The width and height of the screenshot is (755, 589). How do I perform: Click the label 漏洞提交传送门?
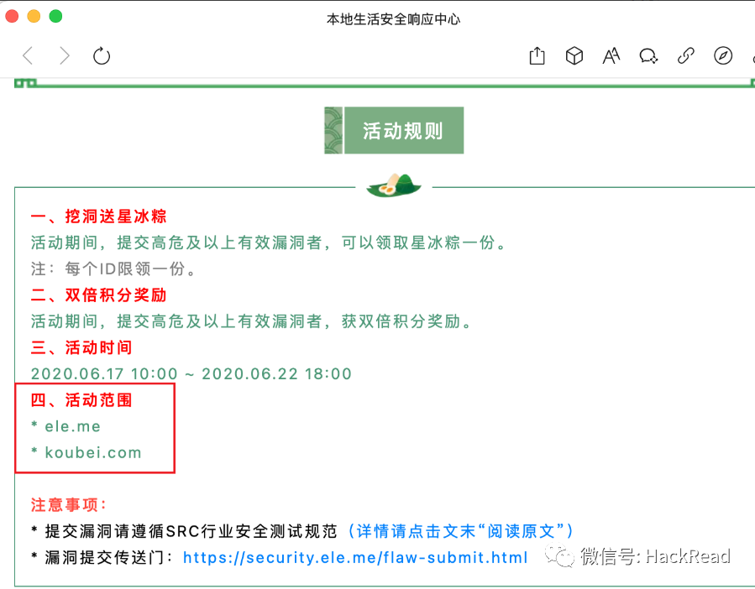pos(109,557)
